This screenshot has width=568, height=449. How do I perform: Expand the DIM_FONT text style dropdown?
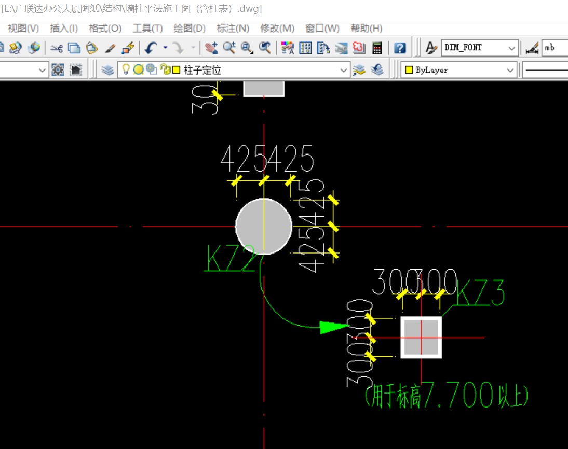(511, 48)
